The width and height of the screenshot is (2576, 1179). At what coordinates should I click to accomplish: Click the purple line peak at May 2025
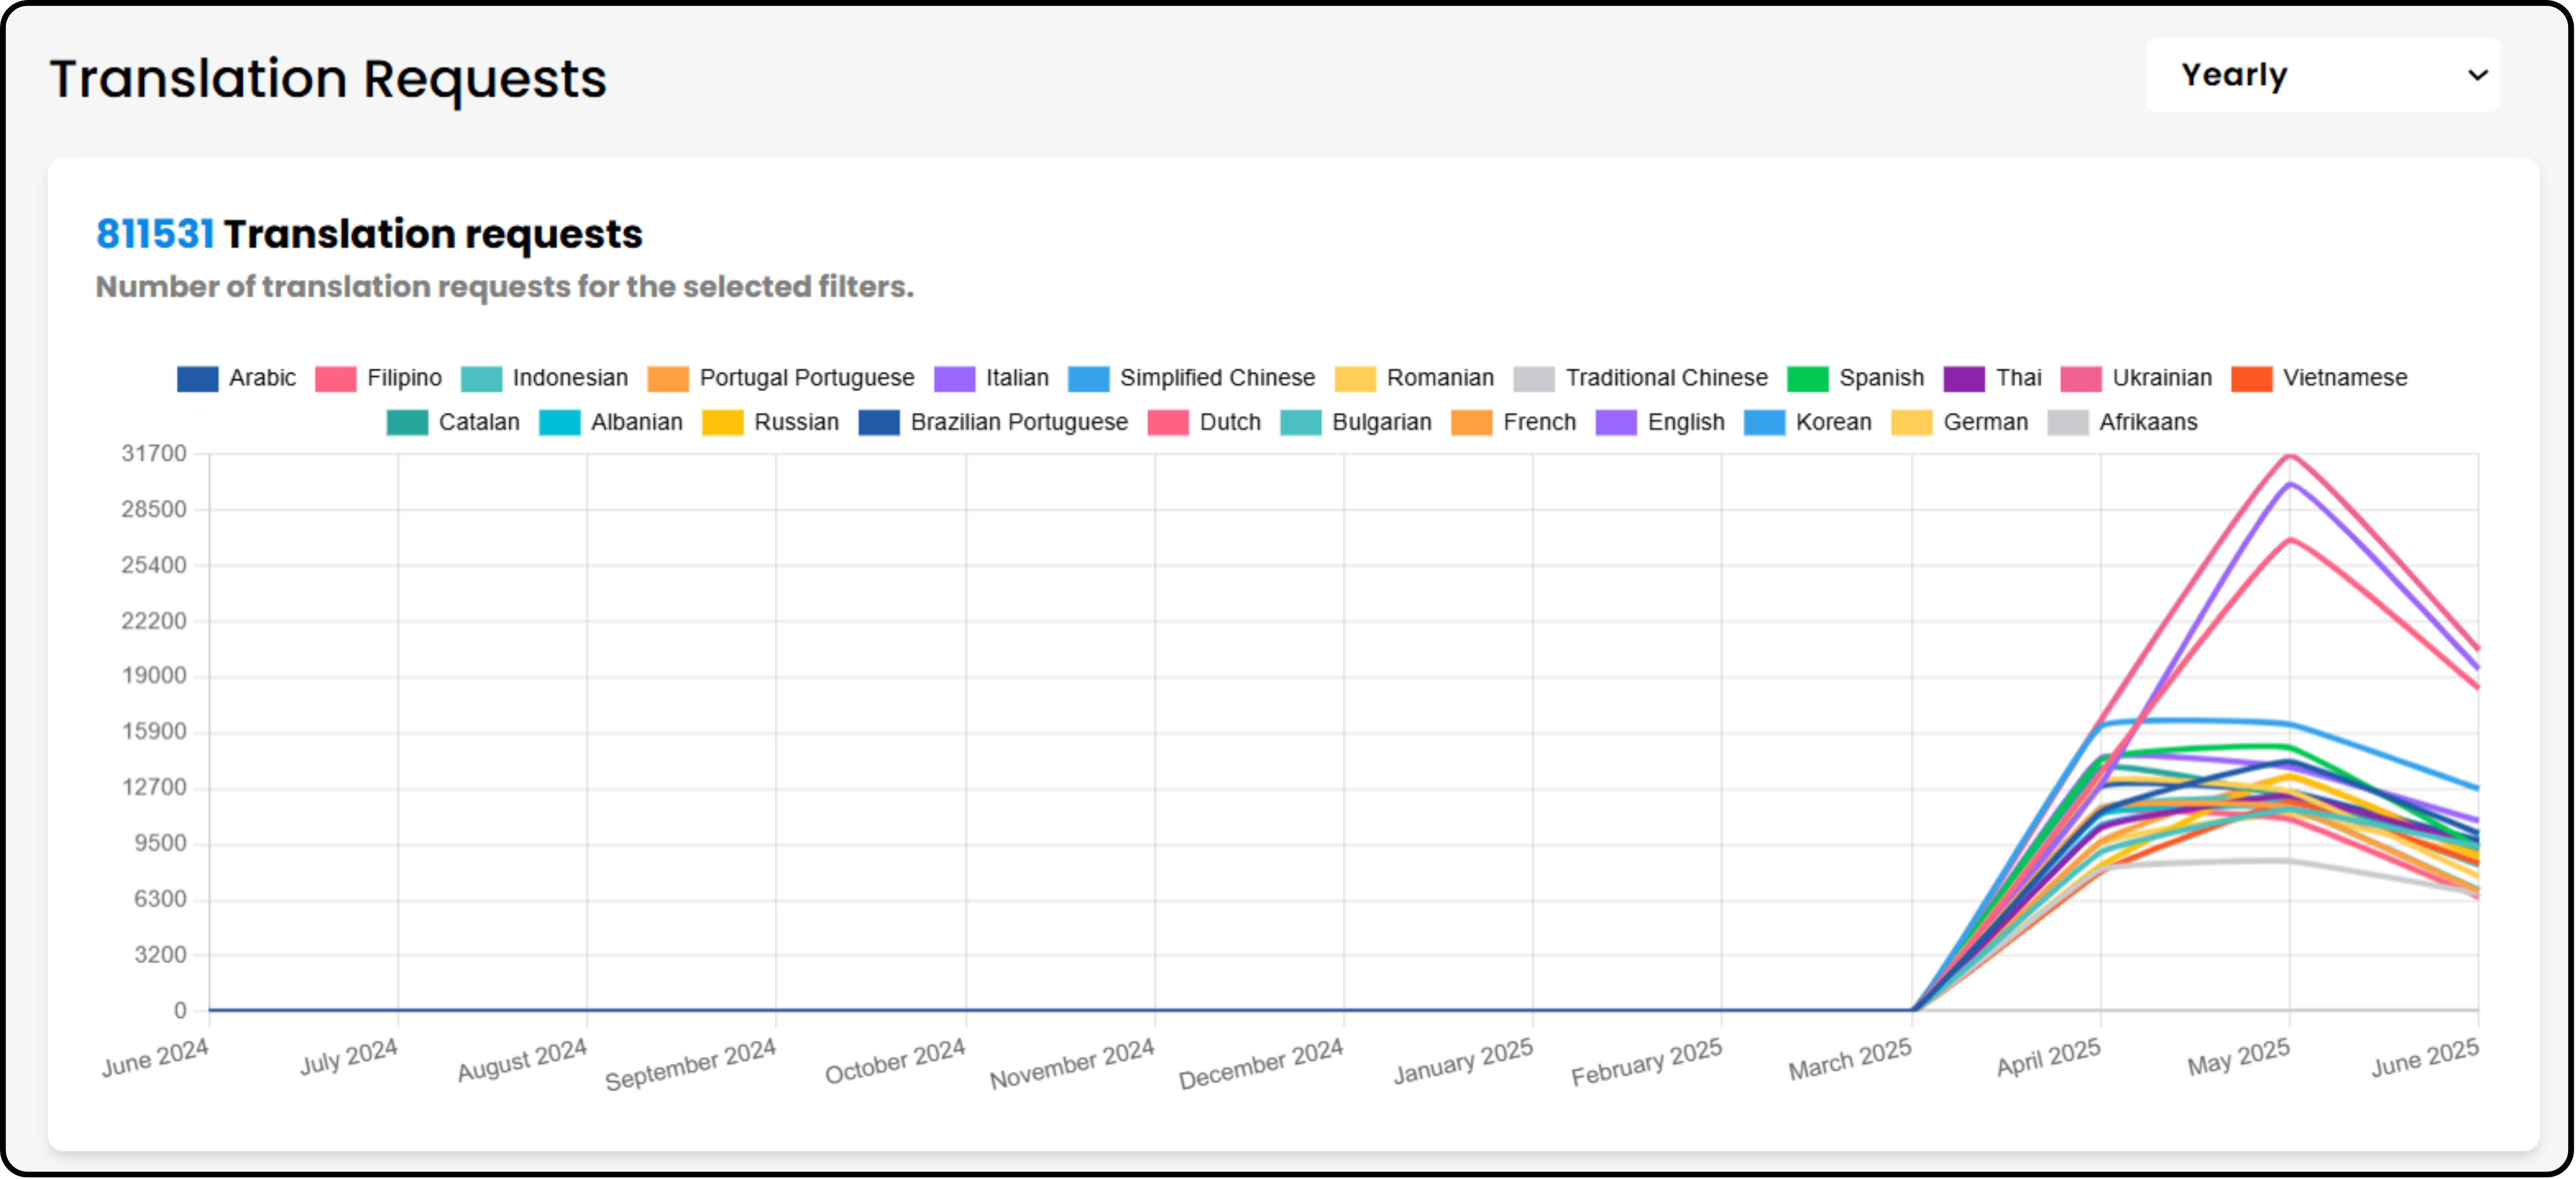point(2290,484)
